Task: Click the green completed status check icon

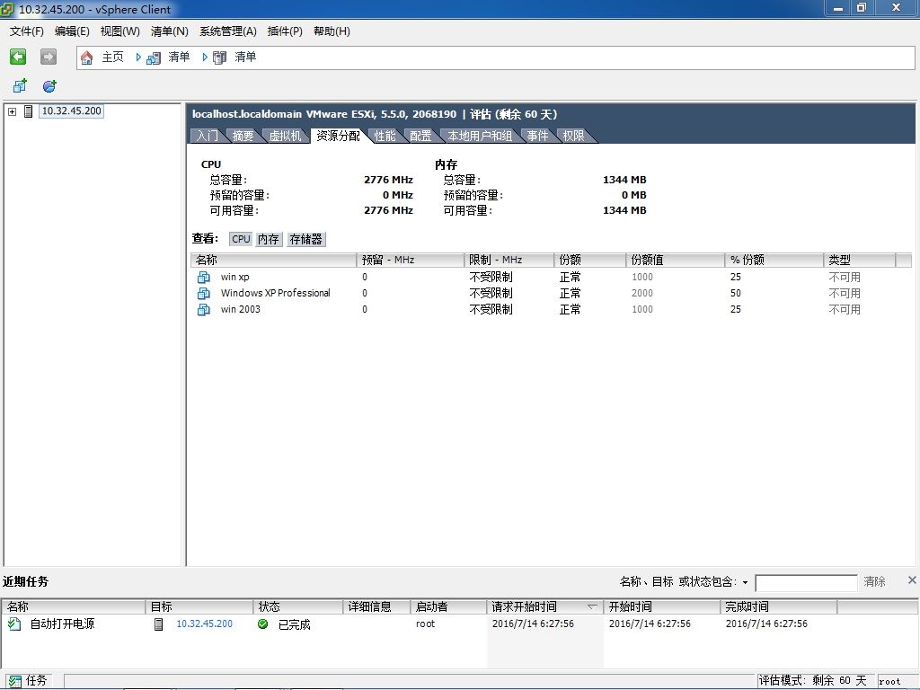Action: tap(263, 624)
